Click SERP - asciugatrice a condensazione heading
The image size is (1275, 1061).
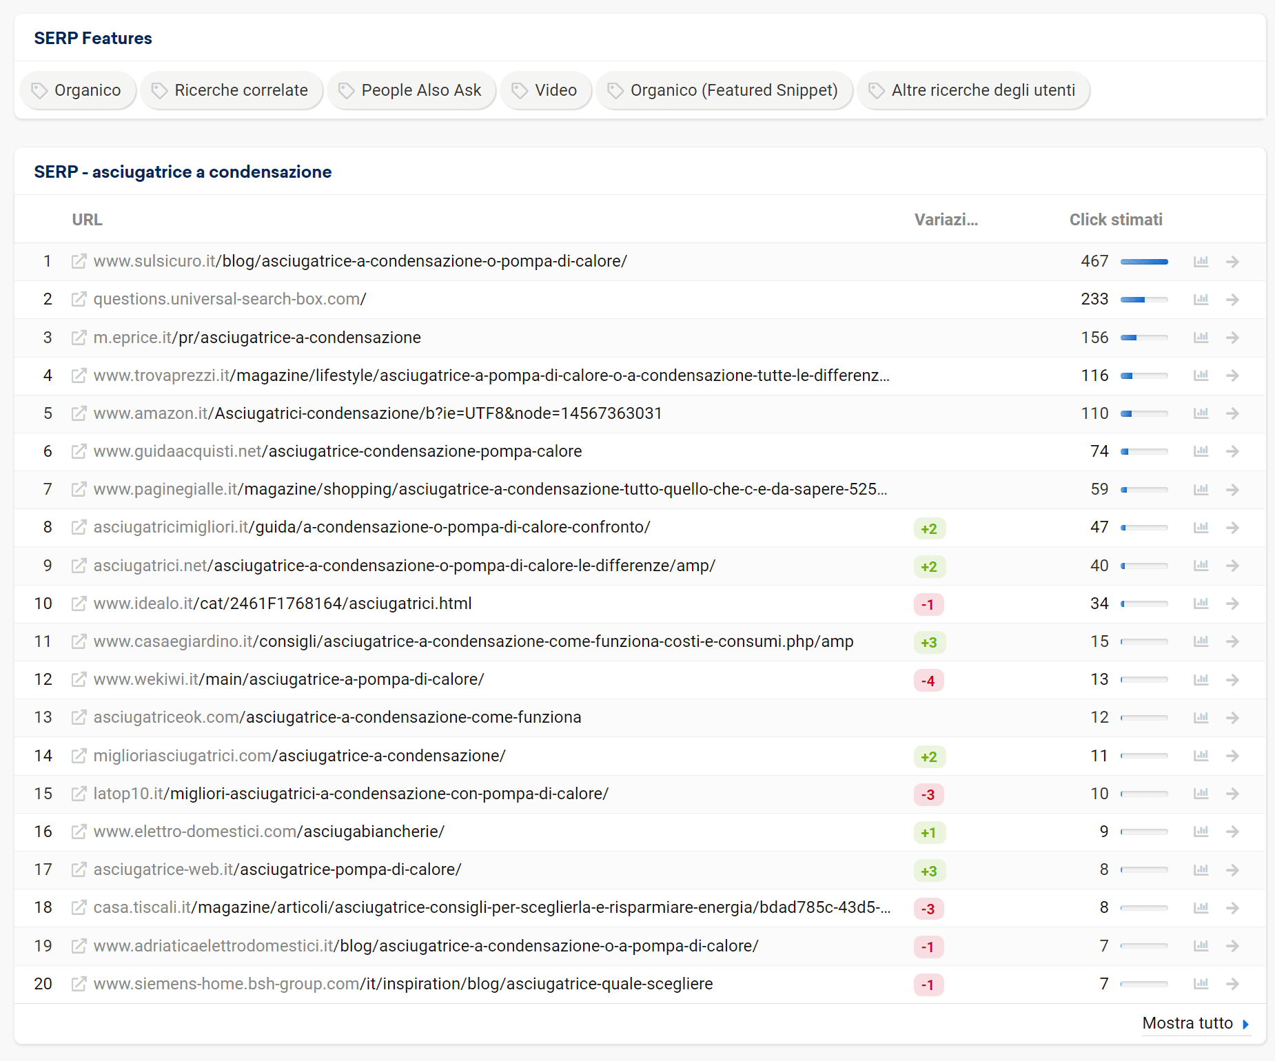coord(183,172)
